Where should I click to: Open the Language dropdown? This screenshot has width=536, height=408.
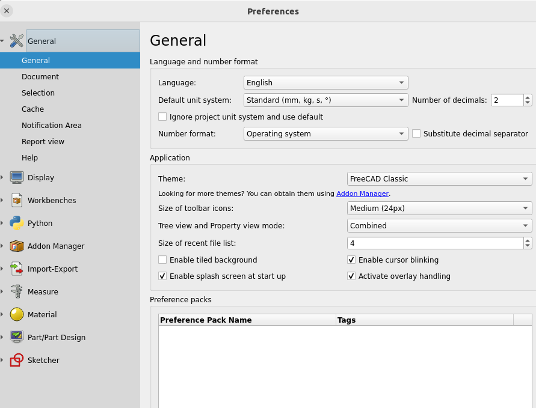pos(325,83)
